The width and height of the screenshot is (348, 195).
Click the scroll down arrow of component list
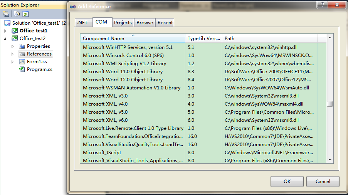click(x=330, y=160)
